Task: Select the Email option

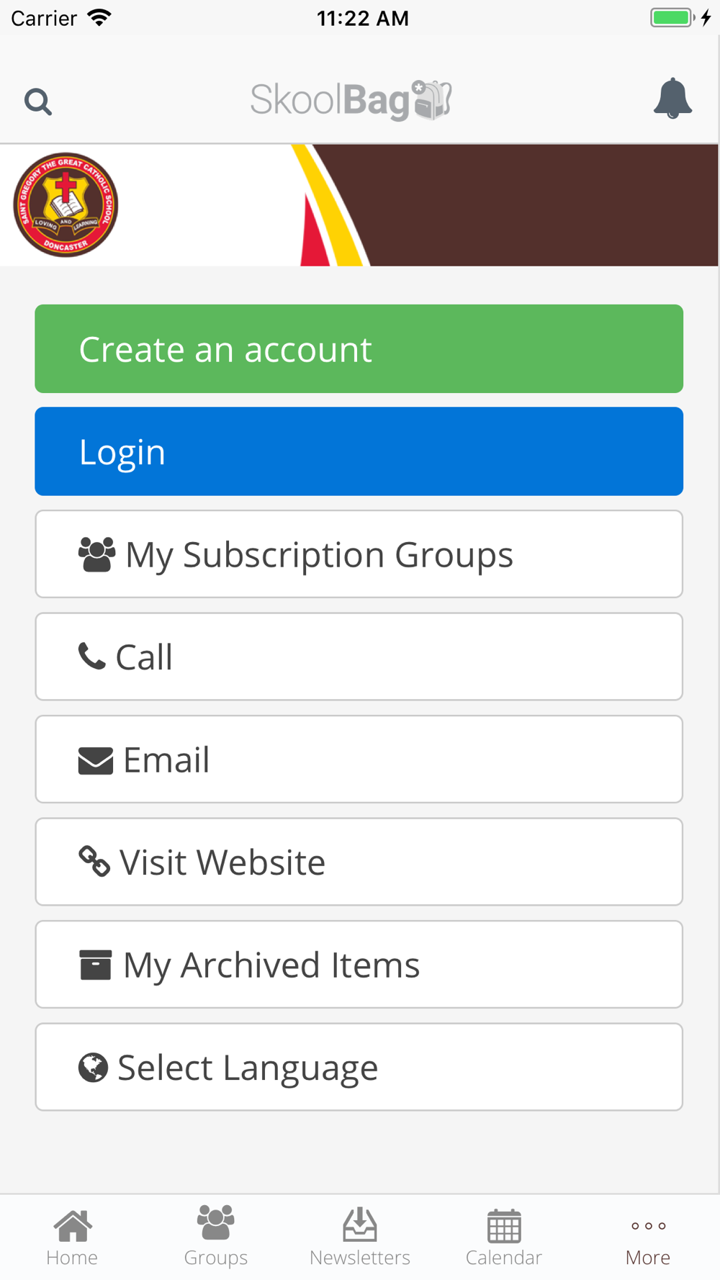Action: coord(359,760)
